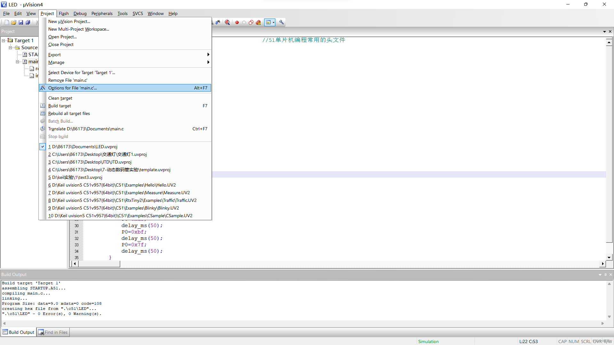Start the debug session using the magnifier icon

227,22
